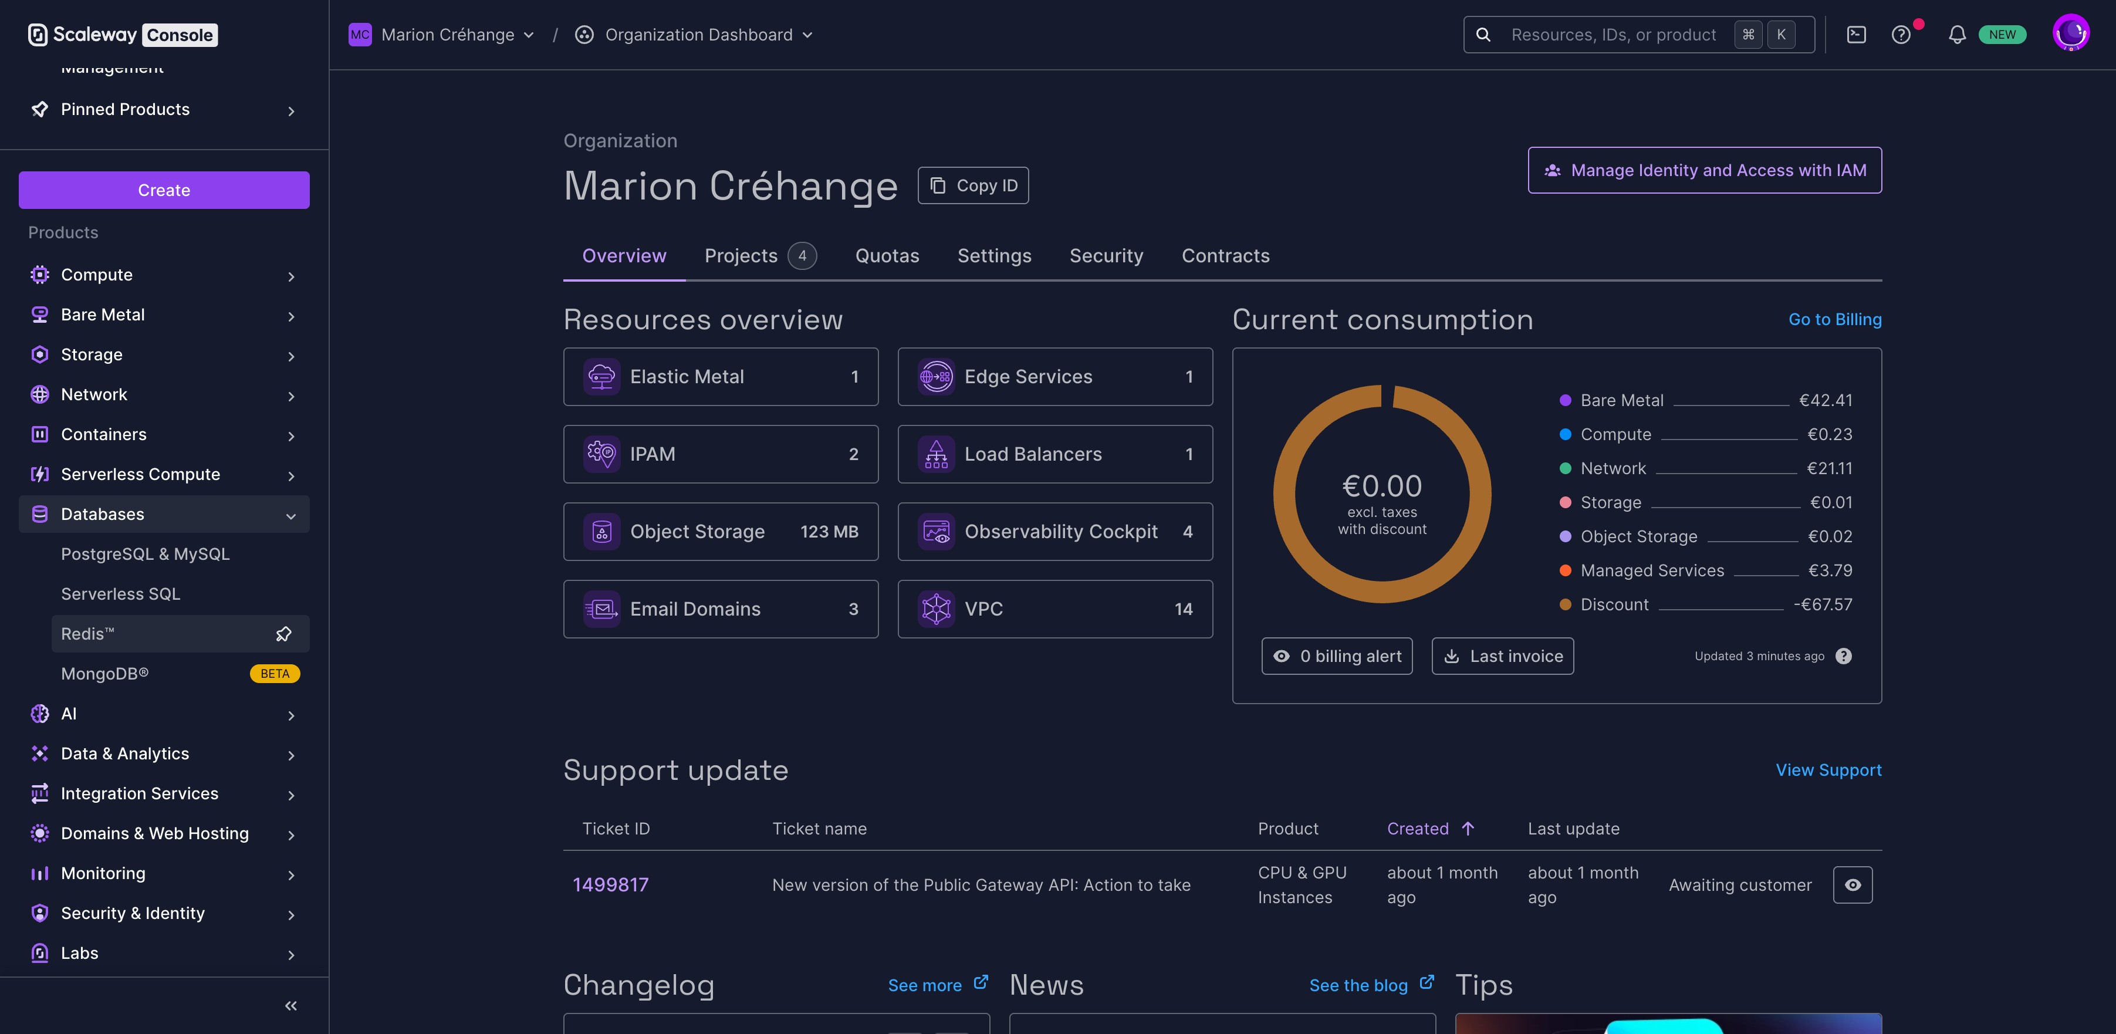
Task: Open the help question mark icon
Action: [1900, 35]
